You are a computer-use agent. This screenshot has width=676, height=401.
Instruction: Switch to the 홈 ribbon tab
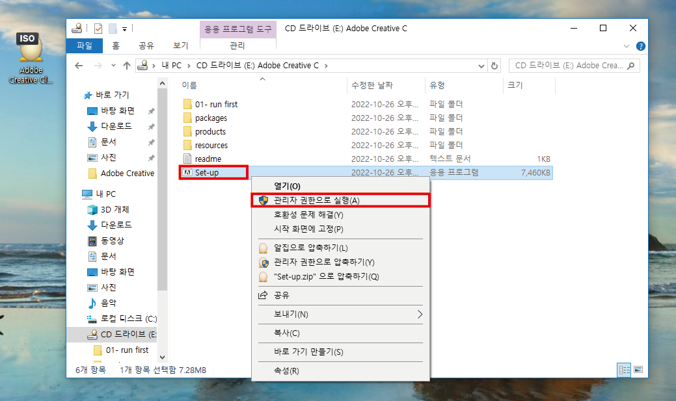[116, 45]
